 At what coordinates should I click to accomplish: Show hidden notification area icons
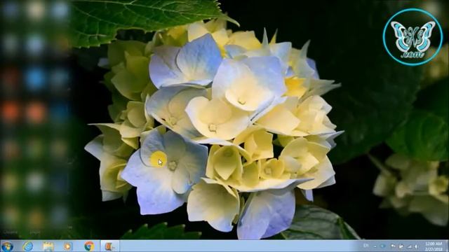(375, 246)
